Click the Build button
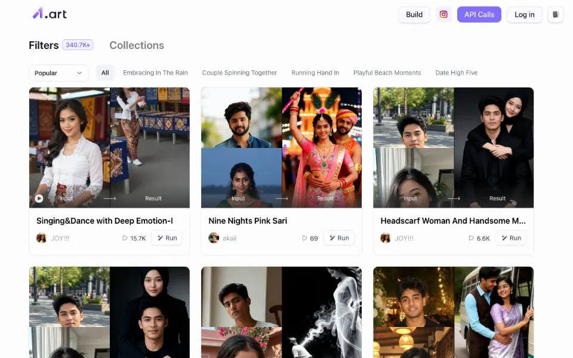This screenshot has width=573, height=358. pyautogui.click(x=414, y=14)
